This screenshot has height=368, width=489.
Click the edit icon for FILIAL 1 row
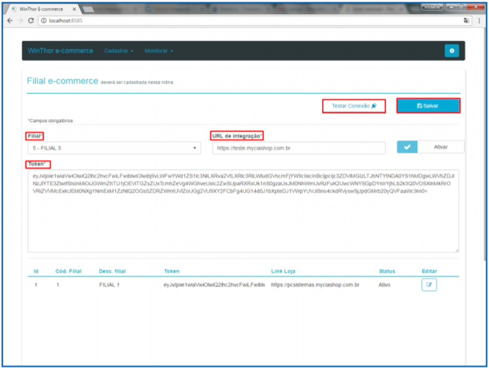click(429, 285)
